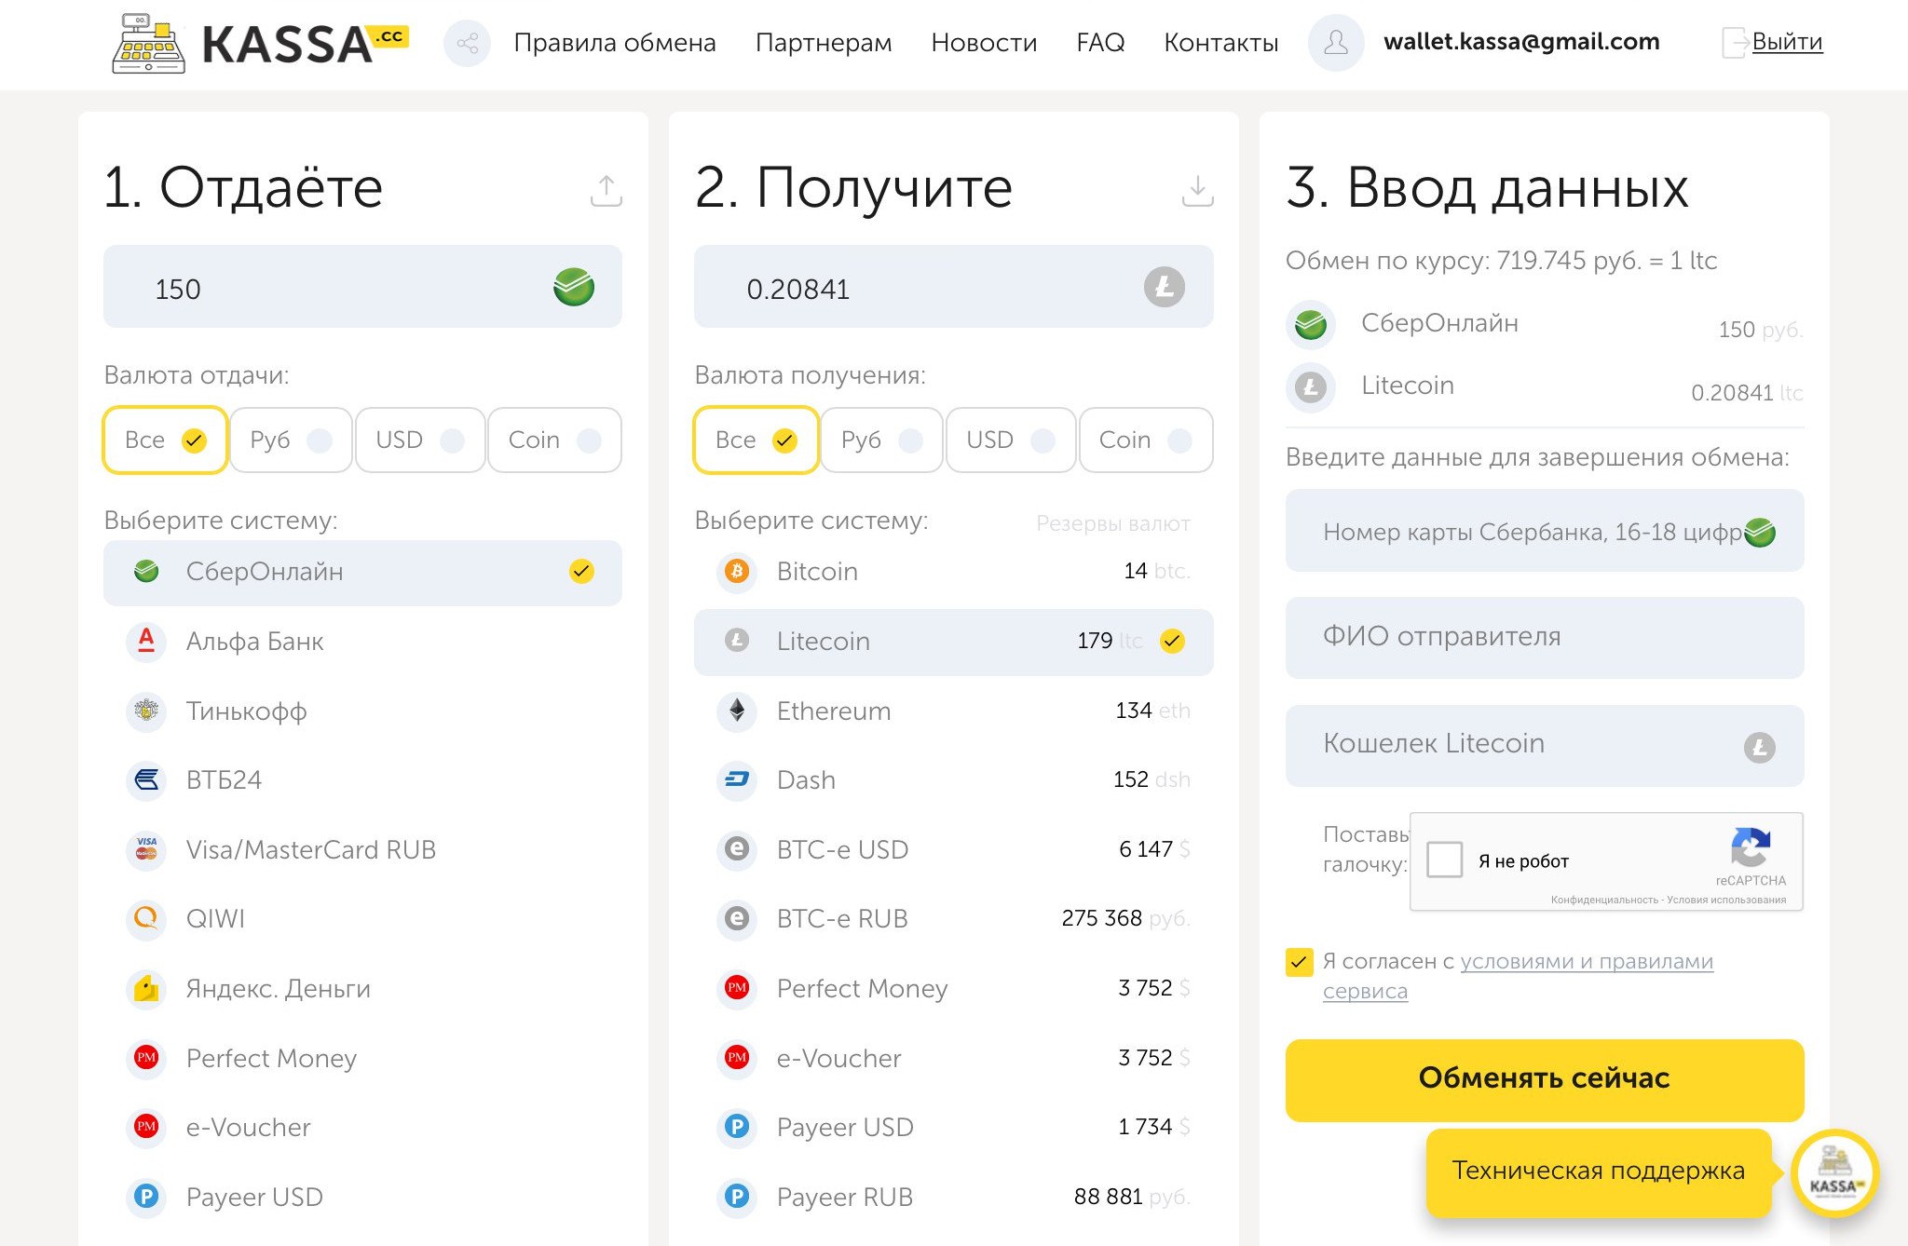Click the Dash logo icon
The image size is (1908, 1246).
pyautogui.click(x=737, y=779)
